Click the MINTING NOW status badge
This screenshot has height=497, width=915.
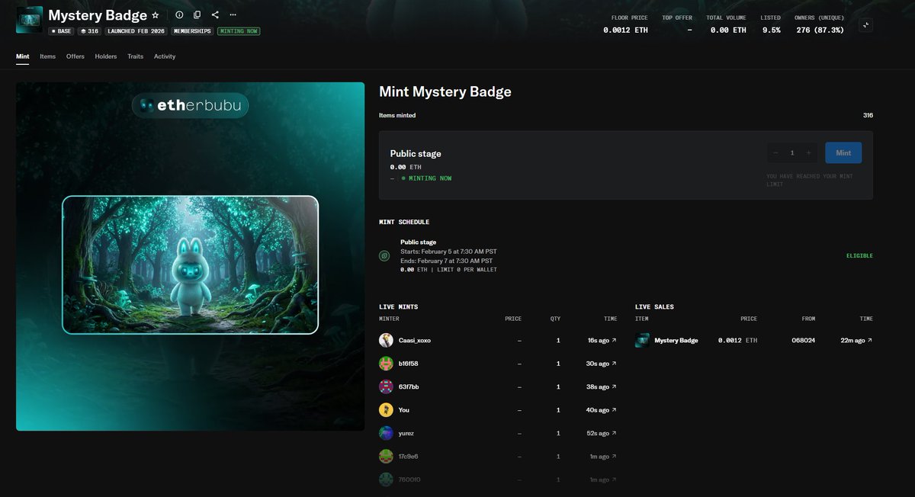238,31
